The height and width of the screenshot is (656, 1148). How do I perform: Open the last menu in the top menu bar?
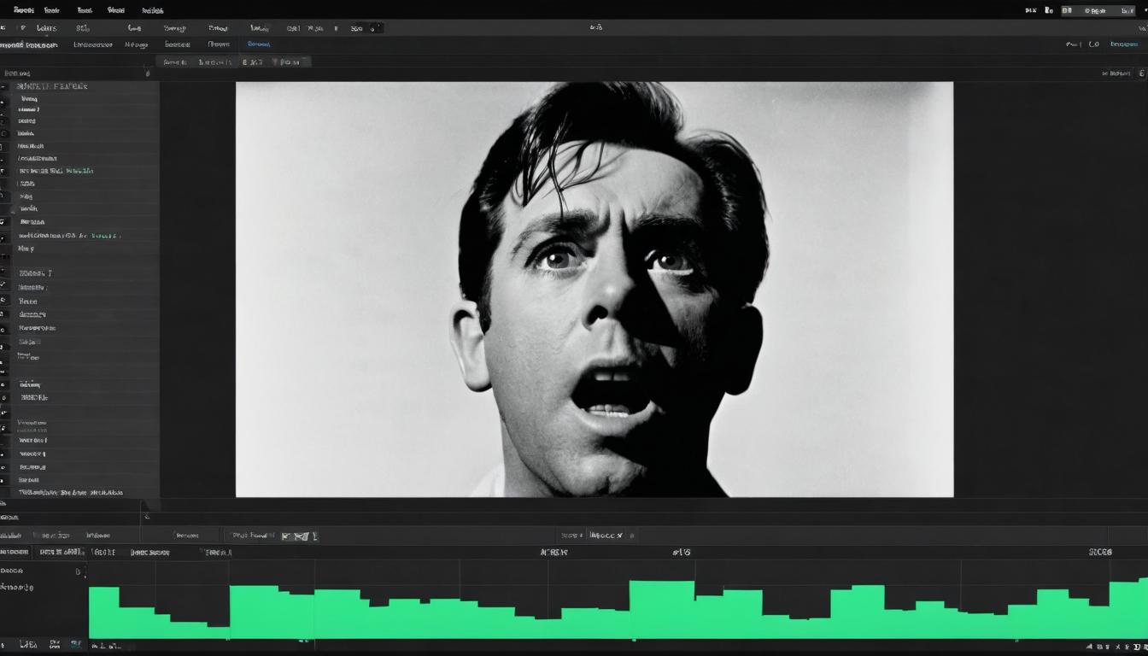pyautogui.click(x=152, y=10)
